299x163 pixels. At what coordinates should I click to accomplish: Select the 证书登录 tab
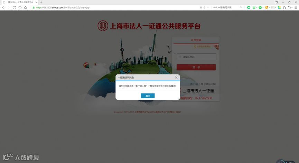(196, 40)
